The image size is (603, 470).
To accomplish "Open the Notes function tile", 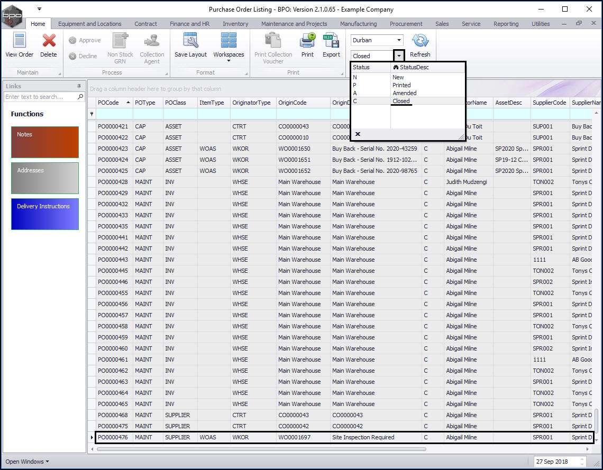I will pos(45,142).
